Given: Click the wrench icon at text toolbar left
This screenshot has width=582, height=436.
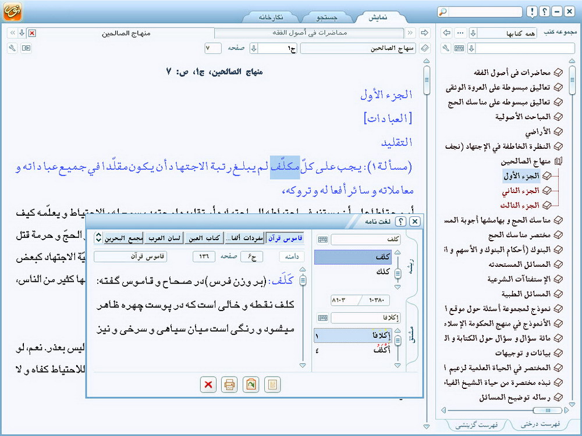Looking at the screenshot, I should [12, 48].
